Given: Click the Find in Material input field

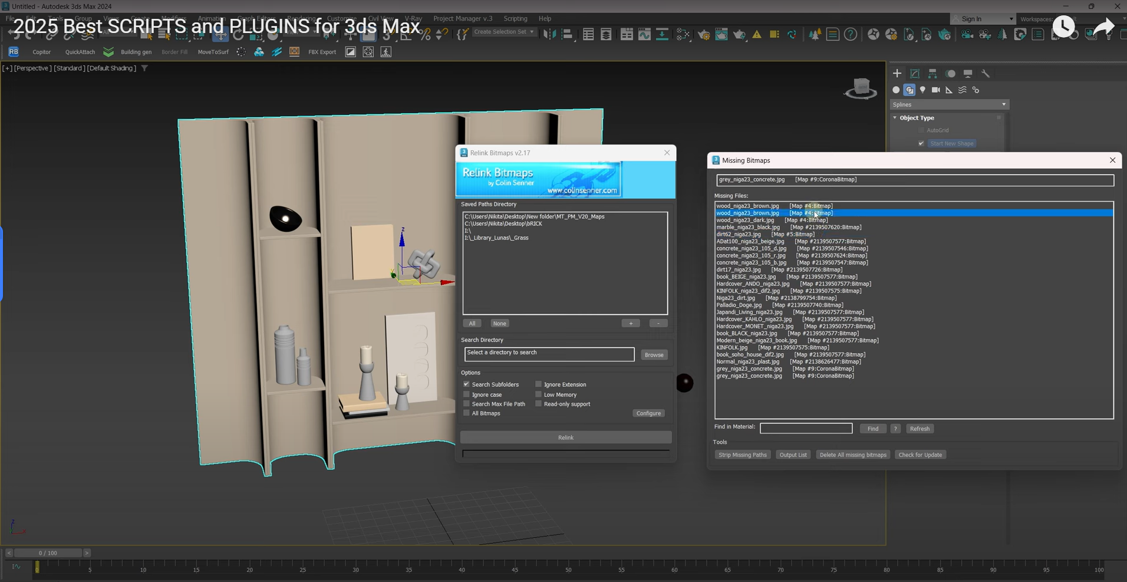Looking at the screenshot, I should point(806,428).
